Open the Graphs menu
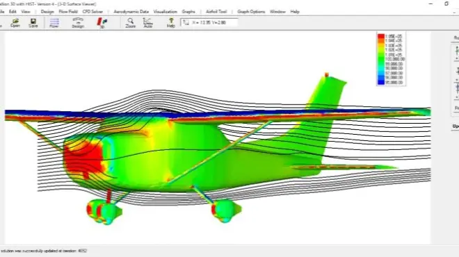Screen dimensions: 459x257 pyautogui.click(x=188, y=12)
